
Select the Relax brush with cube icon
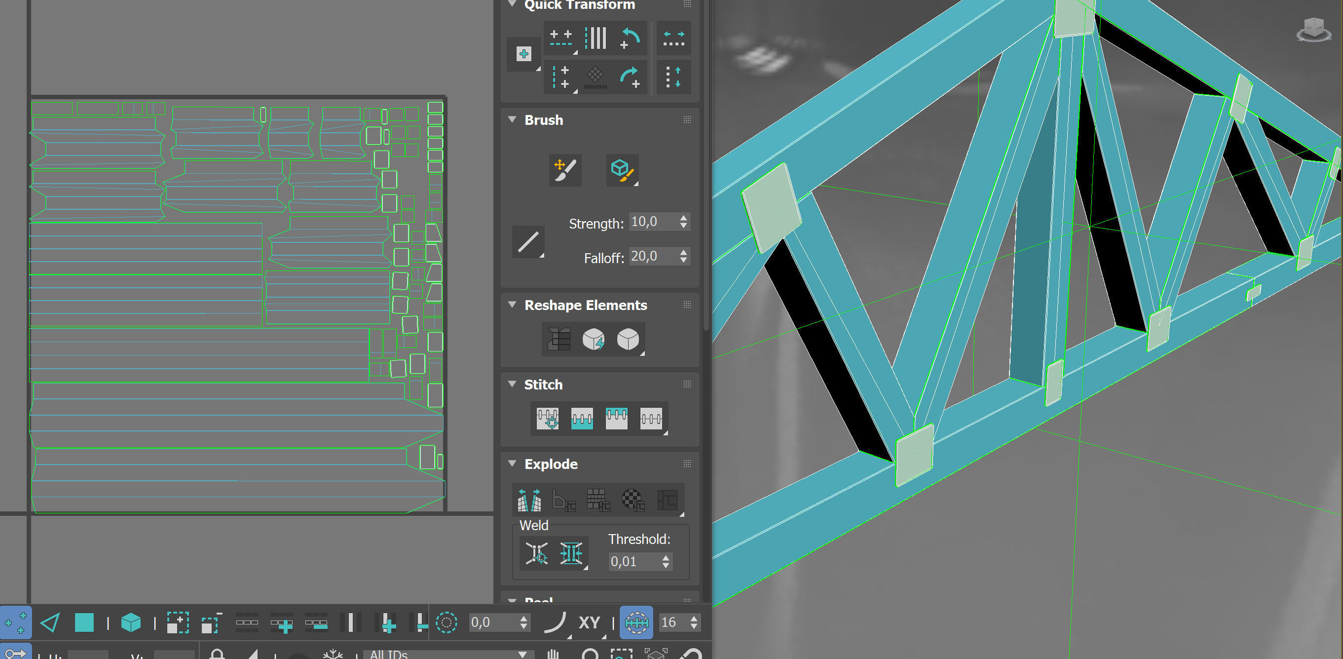click(x=623, y=170)
